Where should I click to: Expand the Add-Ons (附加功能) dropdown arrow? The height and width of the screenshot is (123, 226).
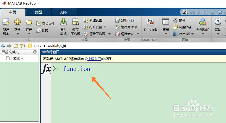point(203,34)
